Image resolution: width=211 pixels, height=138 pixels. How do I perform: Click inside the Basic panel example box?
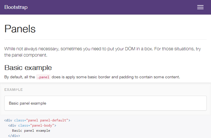click(x=105, y=103)
